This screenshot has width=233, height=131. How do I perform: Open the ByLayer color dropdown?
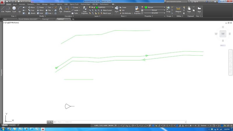[x=155, y=7]
